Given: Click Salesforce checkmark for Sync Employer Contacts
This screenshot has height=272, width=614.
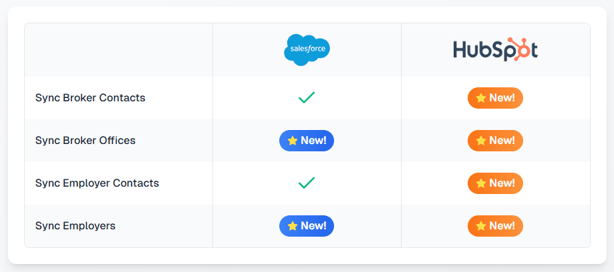Looking at the screenshot, I should point(307,183).
